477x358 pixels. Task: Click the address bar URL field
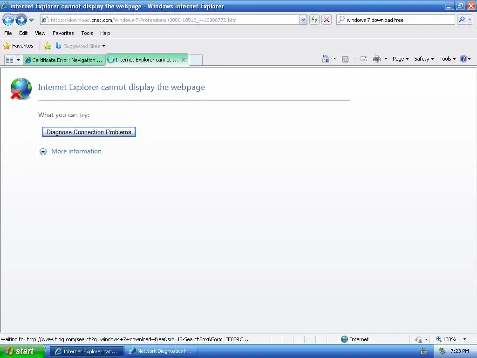(170, 20)
